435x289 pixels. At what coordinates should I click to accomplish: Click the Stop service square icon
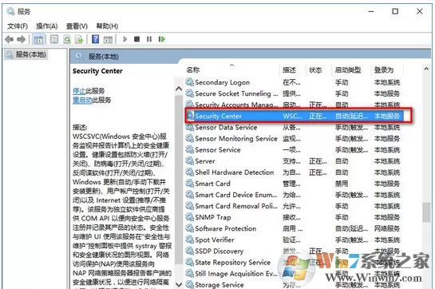click(x=136, y=39)
